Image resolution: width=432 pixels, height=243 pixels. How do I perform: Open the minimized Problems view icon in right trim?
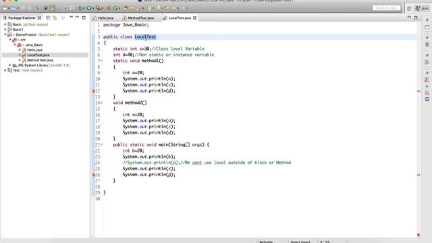click(x=427, y=80)
